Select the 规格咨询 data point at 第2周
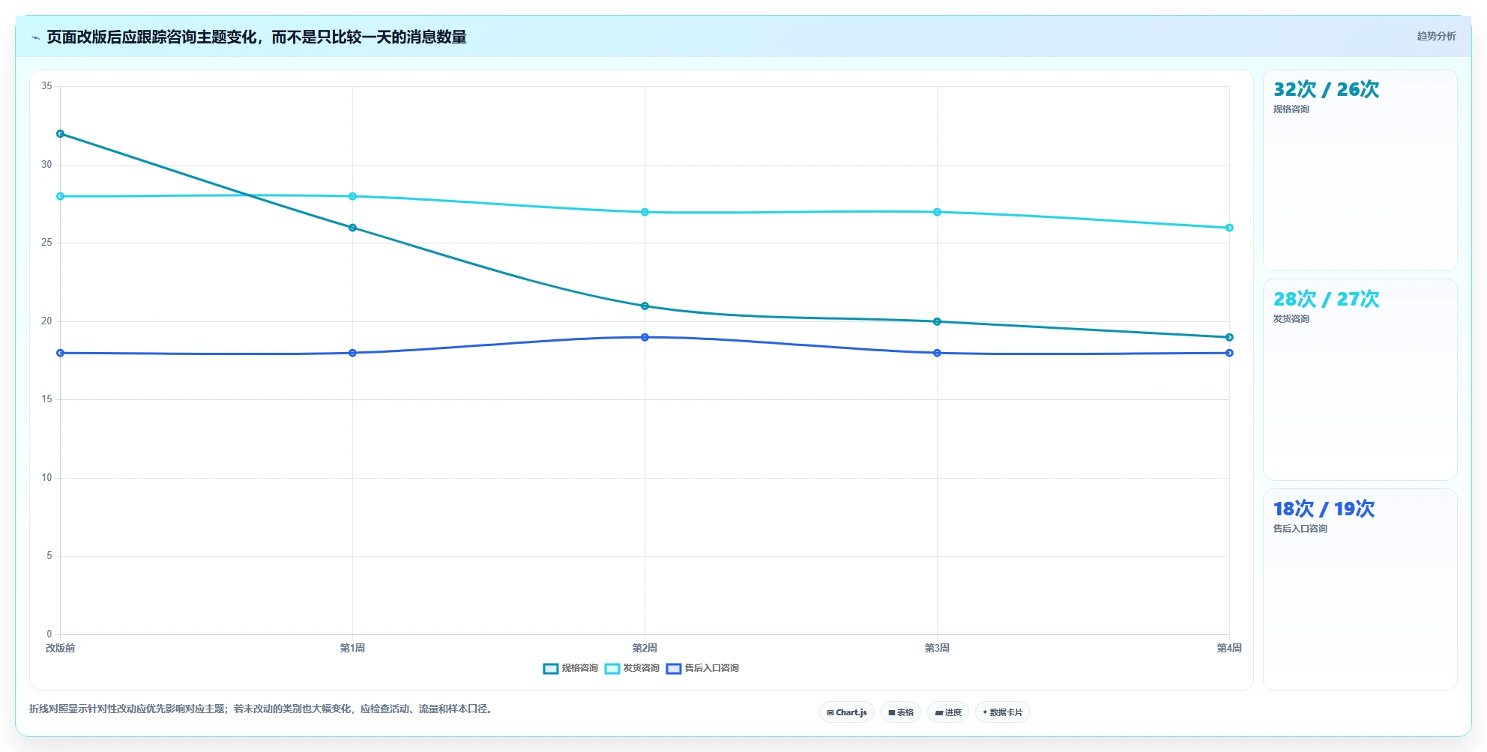The width and height of the screenshot is (1487, 752). click(645, 306)
